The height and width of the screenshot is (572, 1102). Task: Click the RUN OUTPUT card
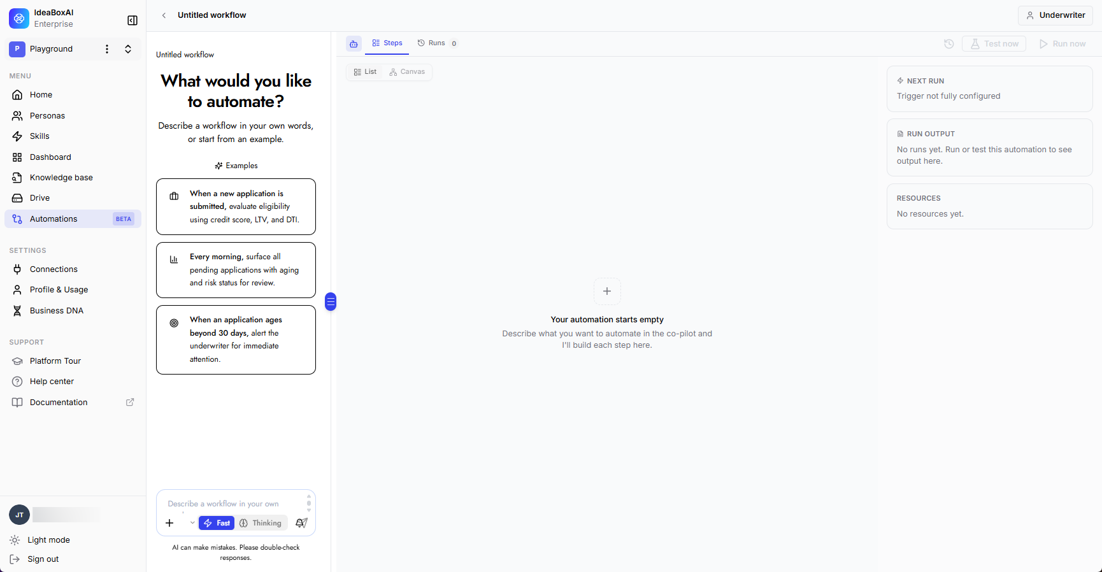(990, 148)
